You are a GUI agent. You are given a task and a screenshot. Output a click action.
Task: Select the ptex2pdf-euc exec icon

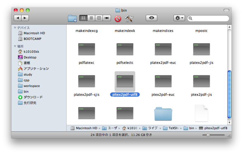coord(163,81)
